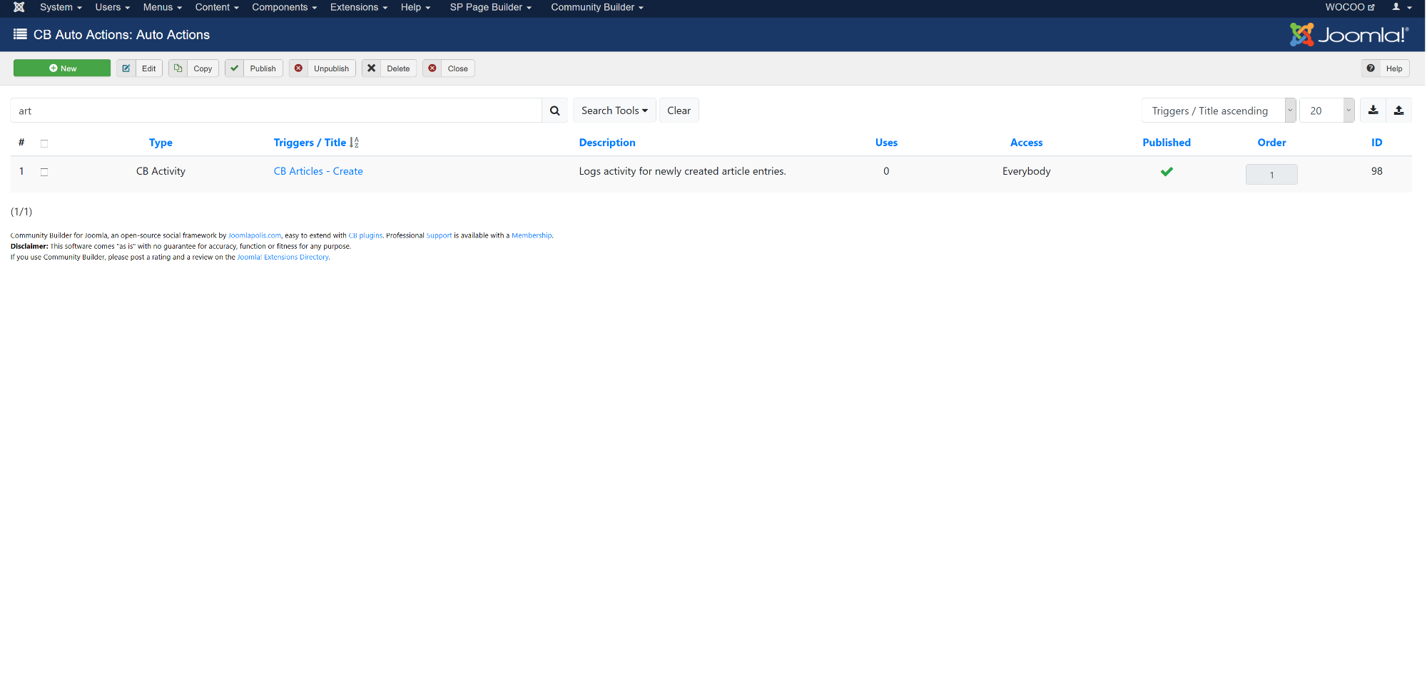Click the ID value 98
The width and height of the screenshot is (1427, 686).
coord(1376,171)
